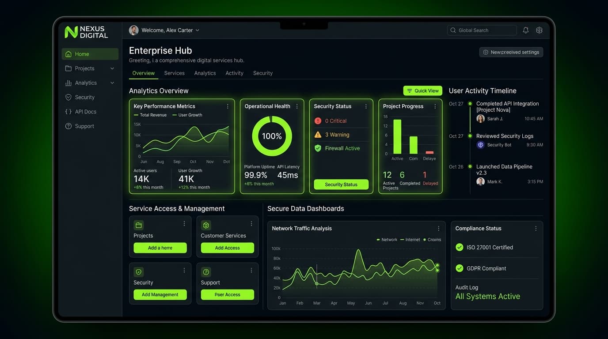The height and width of the screenshot is (339, 608).
Task: Expand the Analytics sidebar submenu chevron
Action: coord(112,83)
